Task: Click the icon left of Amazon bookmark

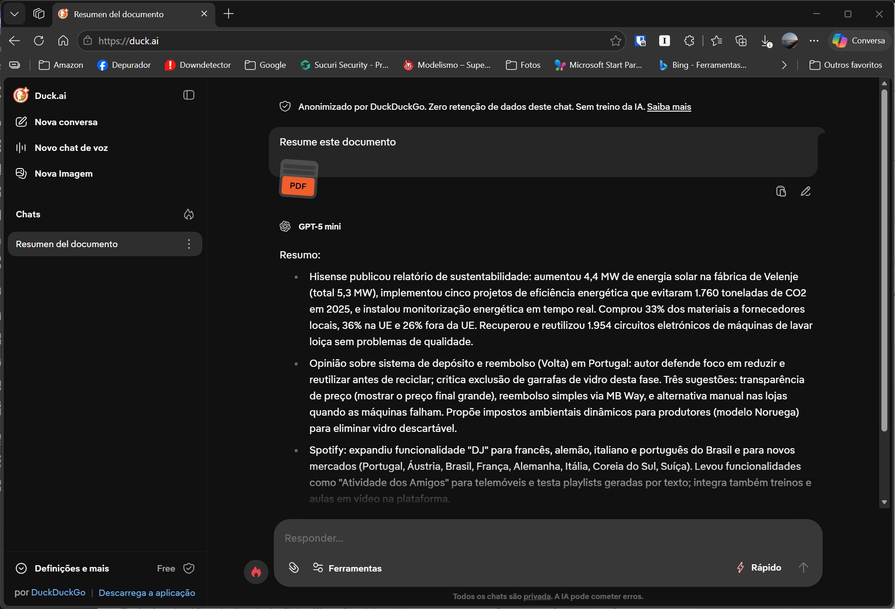Action: [x=14, y=65]
